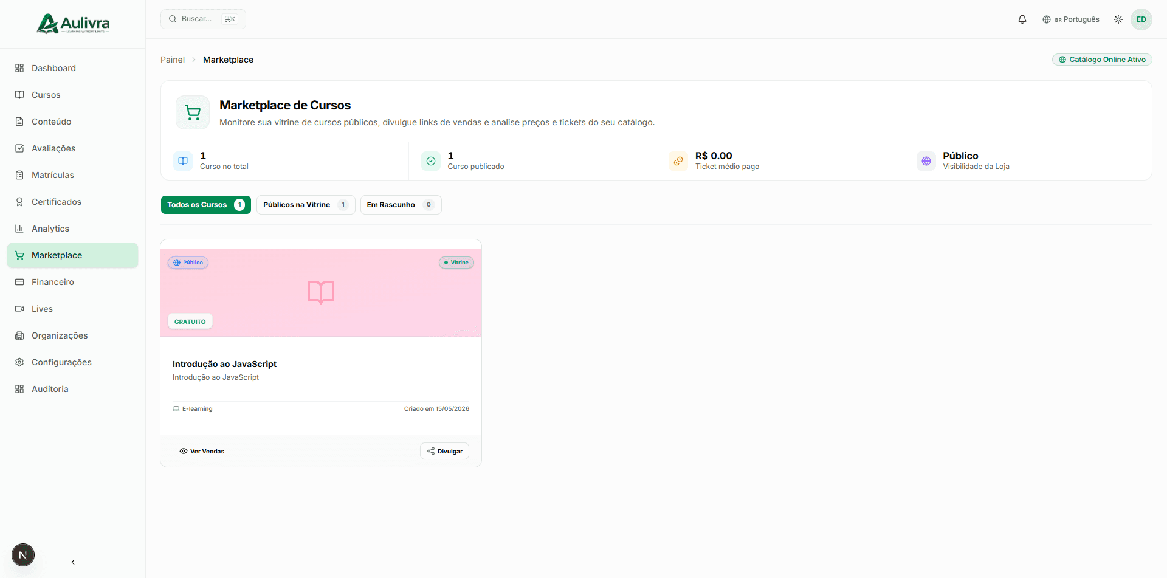Click the round N badge icon
This screenshot has height=578, width=1167.
23,555
